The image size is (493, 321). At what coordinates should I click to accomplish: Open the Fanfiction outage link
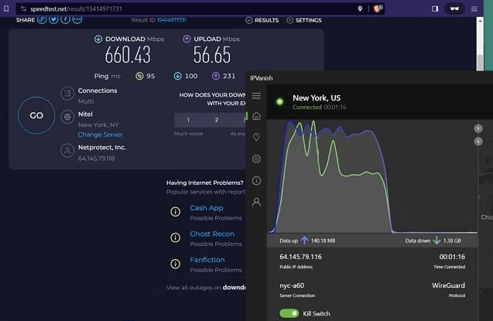[x=207, y=260]
